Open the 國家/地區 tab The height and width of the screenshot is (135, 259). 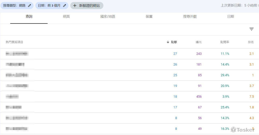[x=108, y=17]
